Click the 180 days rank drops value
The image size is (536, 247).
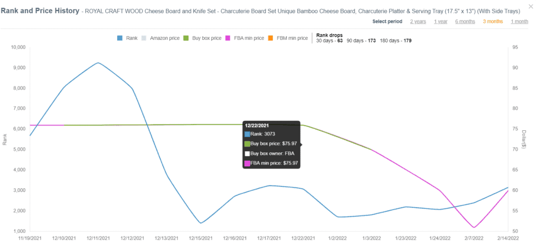tap(407, 41)
